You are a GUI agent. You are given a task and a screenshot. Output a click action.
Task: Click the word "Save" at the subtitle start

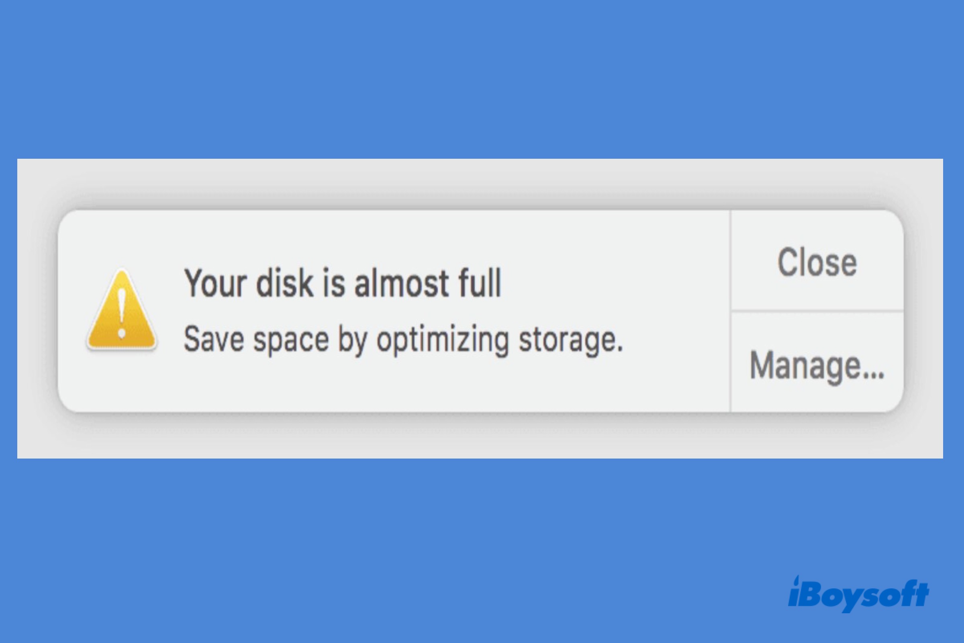[214, 340]
